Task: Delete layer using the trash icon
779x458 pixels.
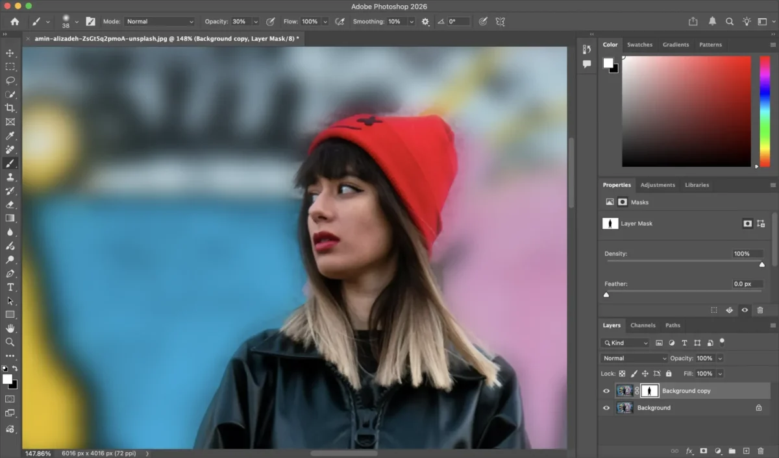Action: 760,451
